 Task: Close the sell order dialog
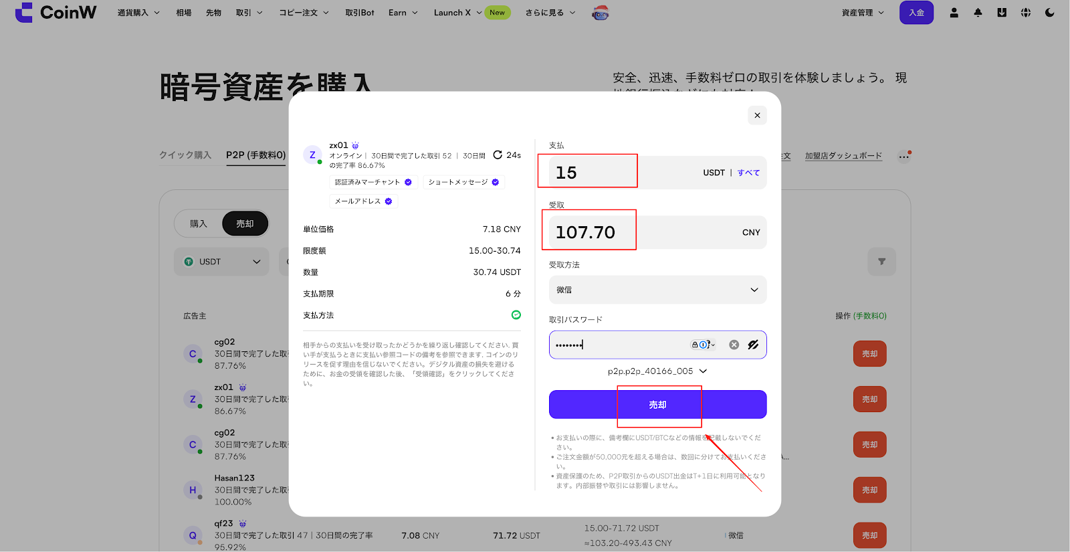(757, 115)
